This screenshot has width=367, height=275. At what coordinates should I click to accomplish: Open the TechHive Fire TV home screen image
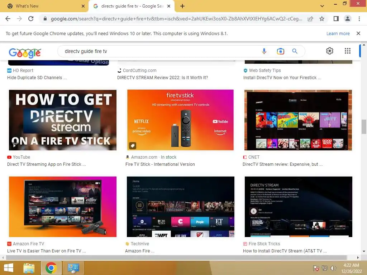(181, 207)
